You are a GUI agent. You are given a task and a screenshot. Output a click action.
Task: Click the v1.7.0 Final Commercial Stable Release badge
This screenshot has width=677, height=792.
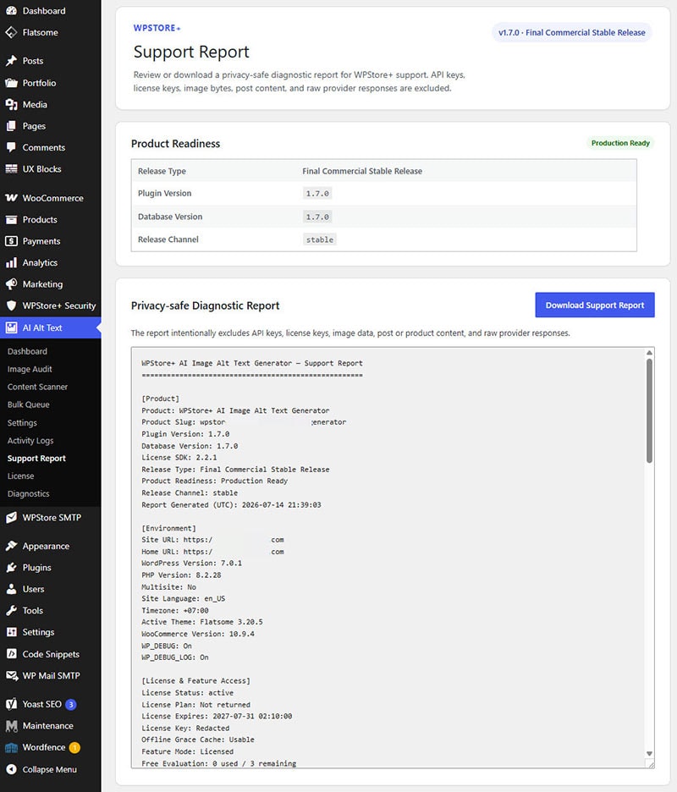(x=571, y=32)
